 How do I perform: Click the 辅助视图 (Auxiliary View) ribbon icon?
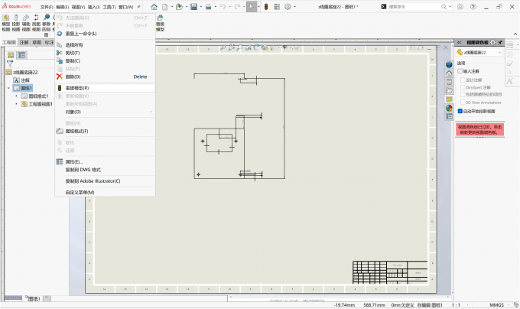(x=26, y=23)
